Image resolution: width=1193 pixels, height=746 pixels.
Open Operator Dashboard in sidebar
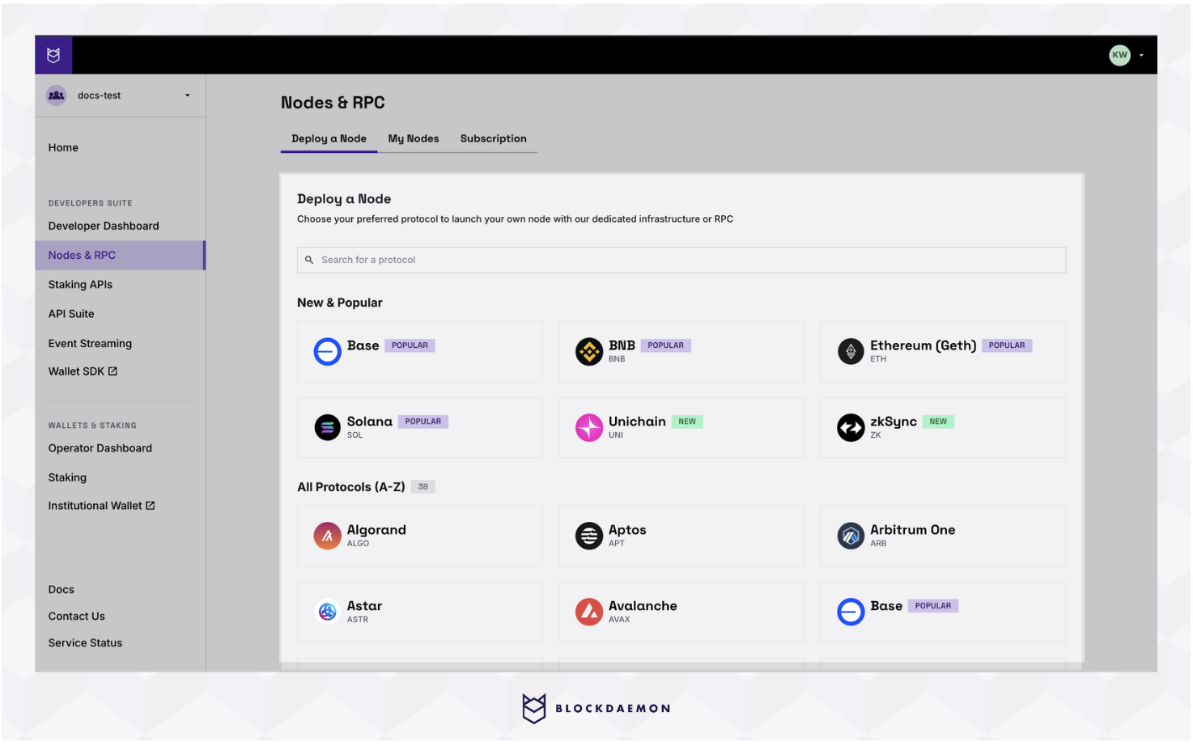click(x=100, y=448)
